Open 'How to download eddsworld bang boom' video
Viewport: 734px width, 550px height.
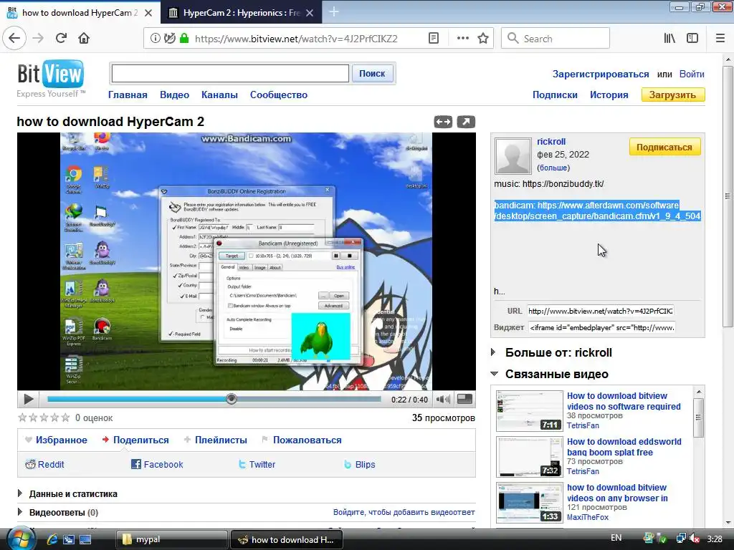point(624,447)
